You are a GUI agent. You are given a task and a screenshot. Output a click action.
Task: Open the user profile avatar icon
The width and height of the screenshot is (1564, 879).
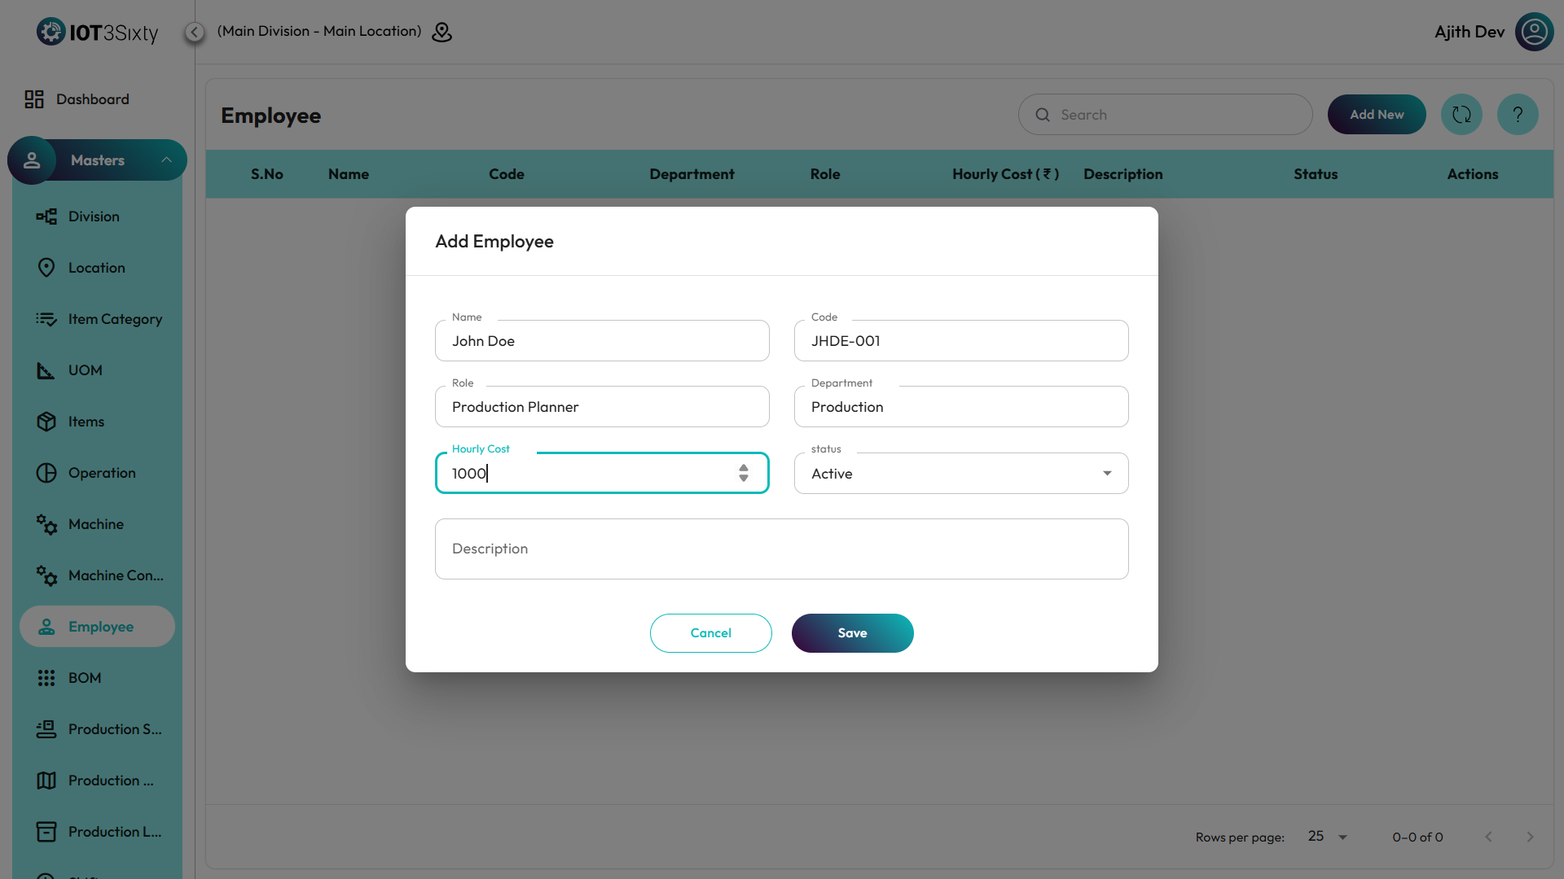[1534, 32]
